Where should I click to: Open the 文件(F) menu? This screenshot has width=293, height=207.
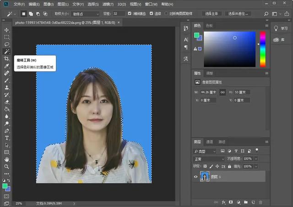19,4
